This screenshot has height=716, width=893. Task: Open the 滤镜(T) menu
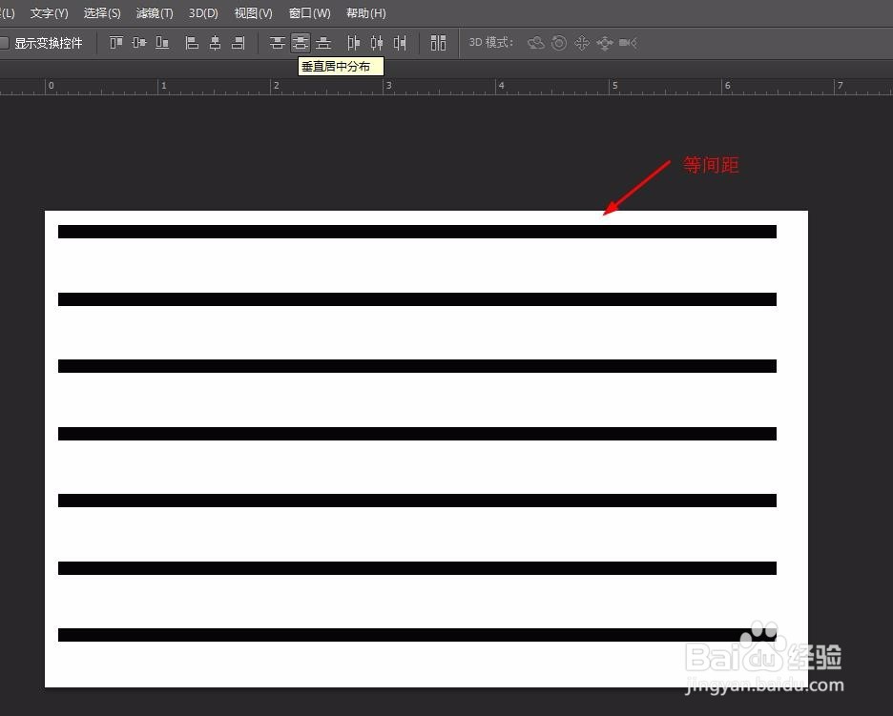click(x=155, y=13)
